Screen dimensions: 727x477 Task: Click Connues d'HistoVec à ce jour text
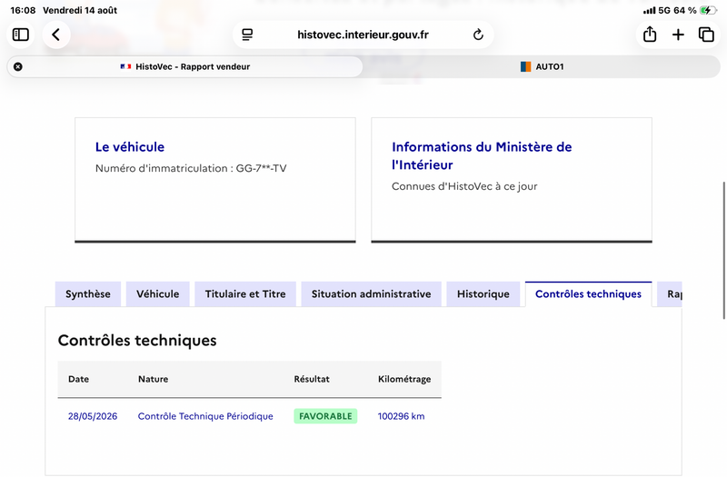(x=464, y=186)
